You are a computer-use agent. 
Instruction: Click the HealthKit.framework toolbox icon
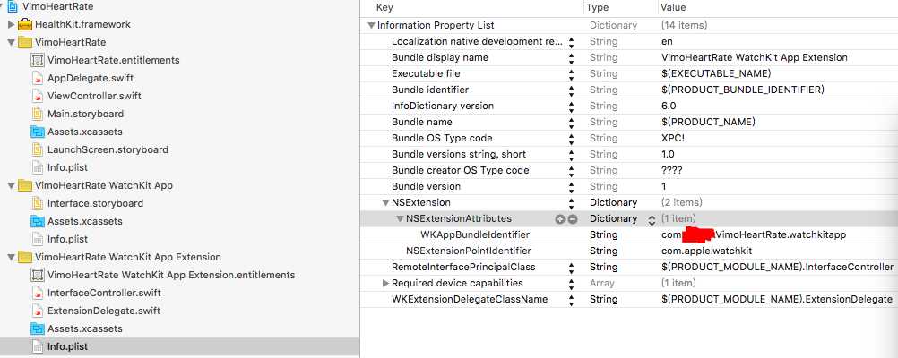click(x=24, y=24)
